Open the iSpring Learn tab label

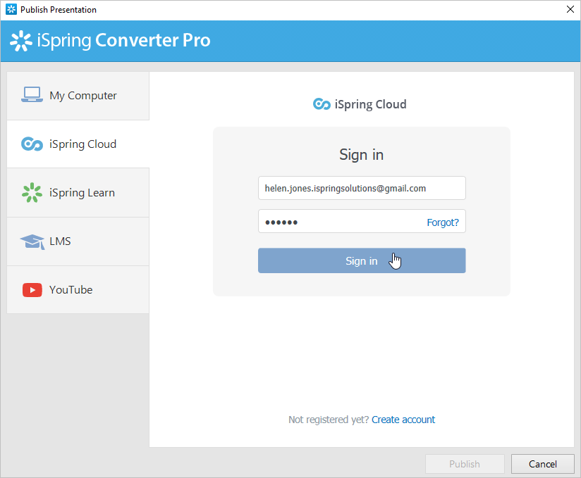coord(82,193)
